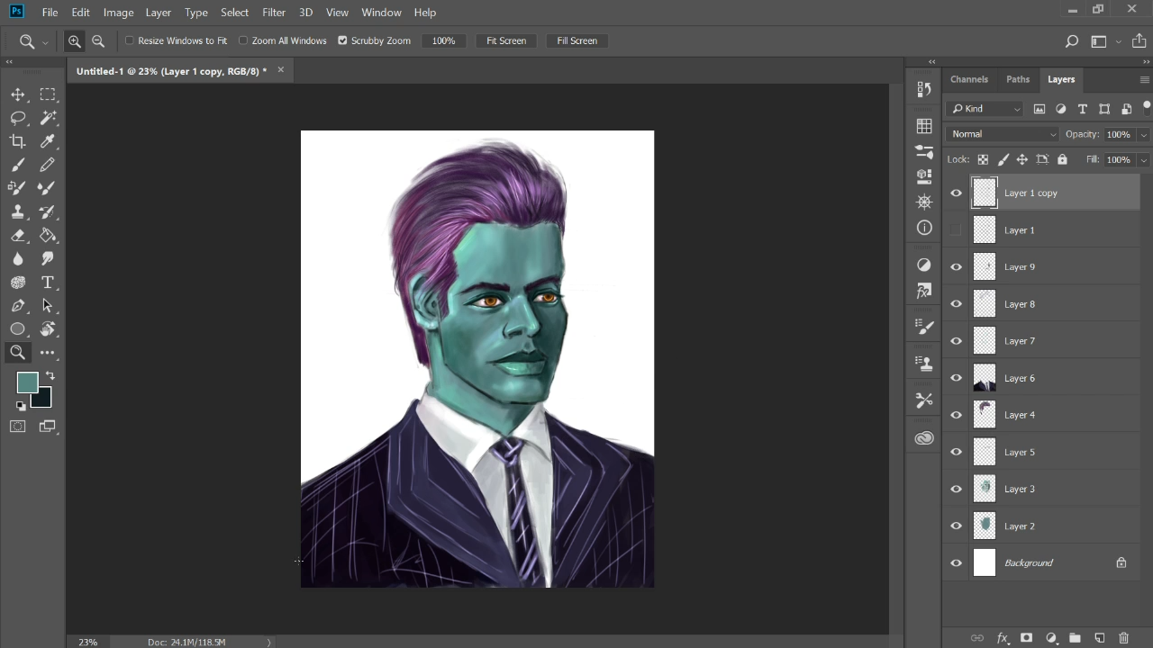Hide Background layer visibility eye
Viewport: 1153px width, 648px height.
(956, 563)
